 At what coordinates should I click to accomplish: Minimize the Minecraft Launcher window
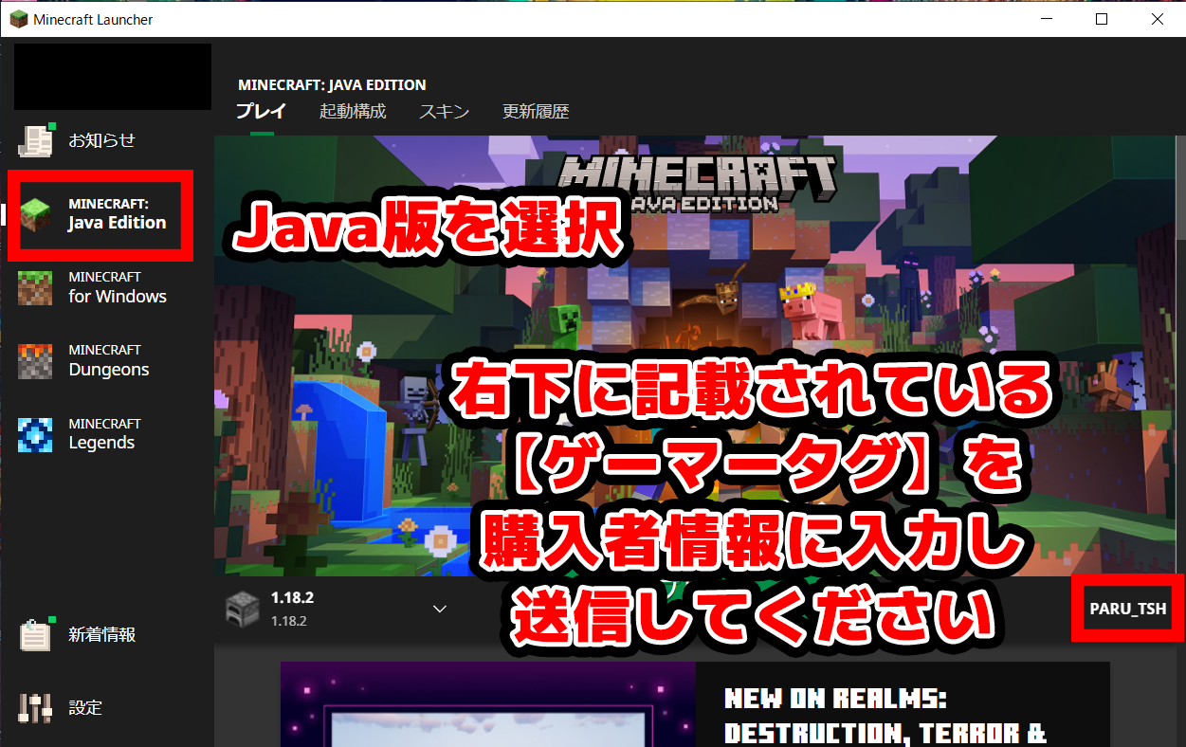click(x=1047, y=19)
